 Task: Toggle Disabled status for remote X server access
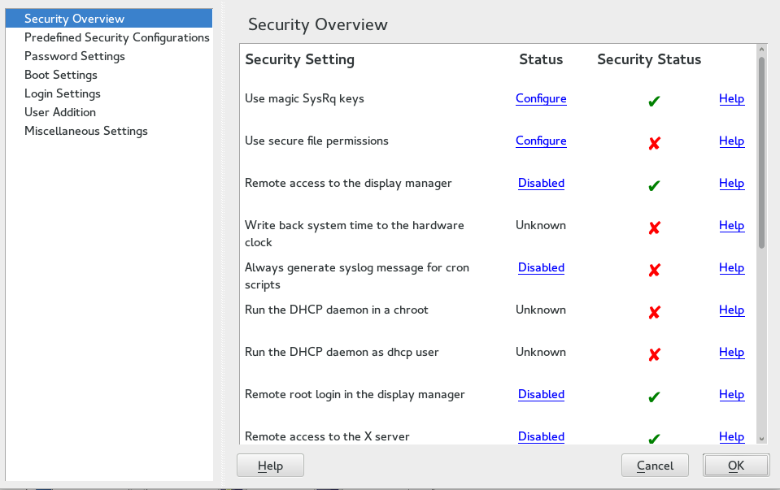tap(541, 436)
